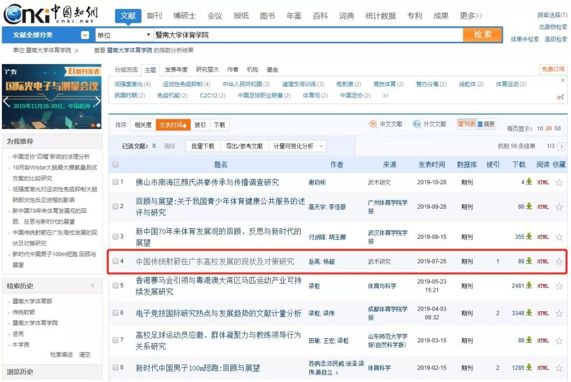Switch to 列表 list view
571x382 pixels.
click(x=467, y=124)
